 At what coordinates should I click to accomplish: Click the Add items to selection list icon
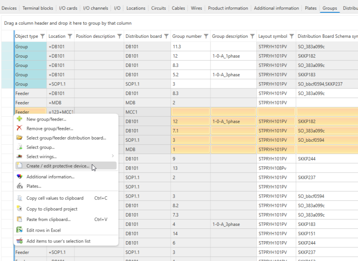coord(19,241)
